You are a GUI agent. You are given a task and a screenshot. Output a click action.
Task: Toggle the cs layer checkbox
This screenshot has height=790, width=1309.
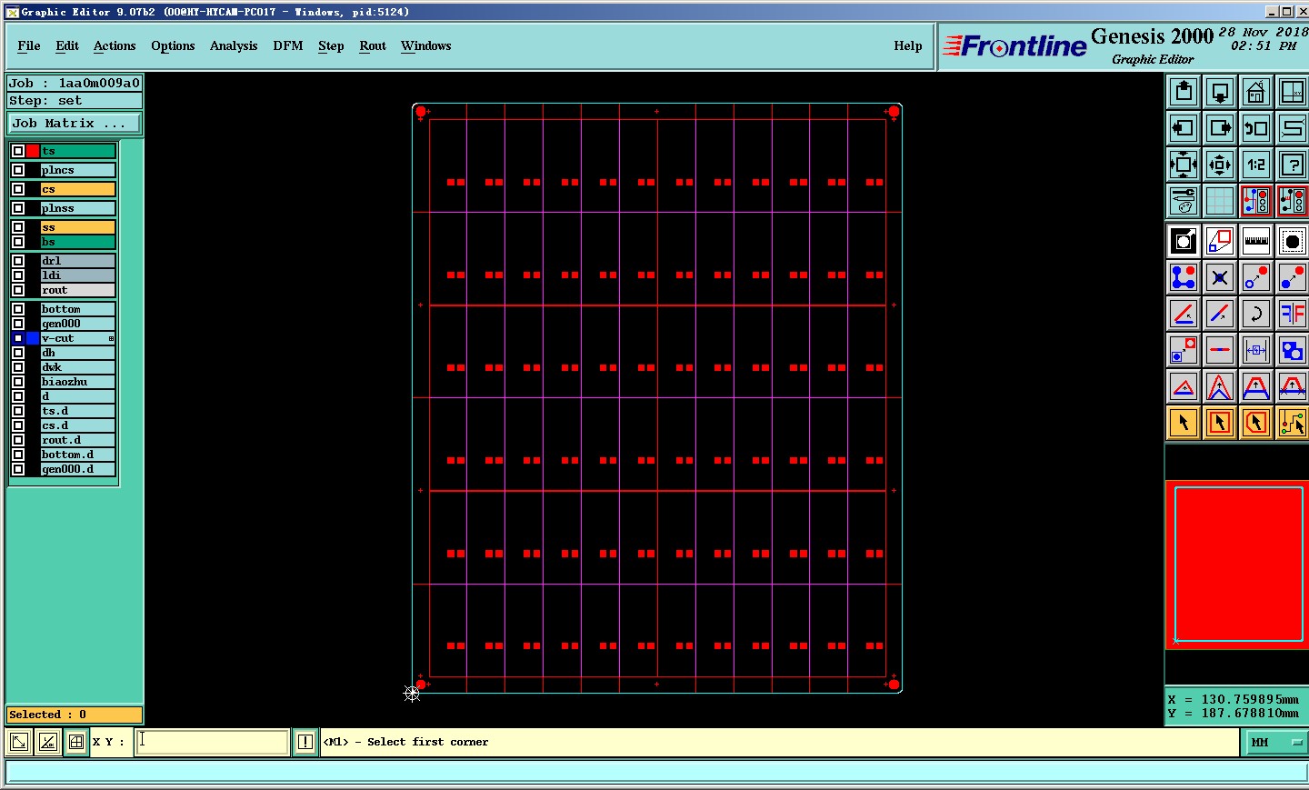click(18, 189)
